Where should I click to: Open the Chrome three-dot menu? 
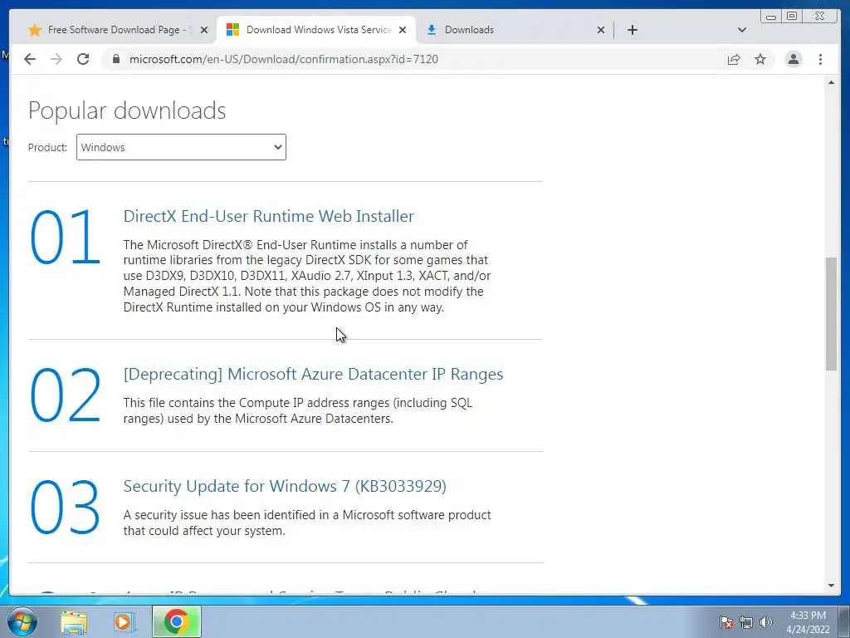click(x=820, y=59)
